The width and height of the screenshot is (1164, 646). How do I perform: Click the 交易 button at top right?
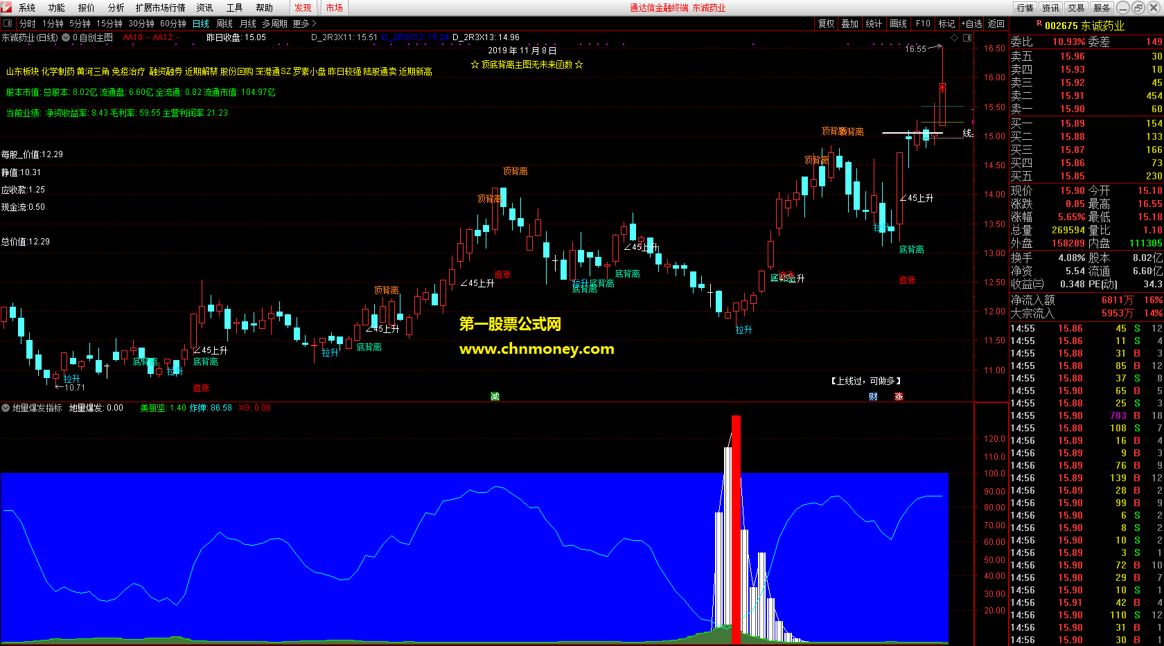tap(1076, 8)
